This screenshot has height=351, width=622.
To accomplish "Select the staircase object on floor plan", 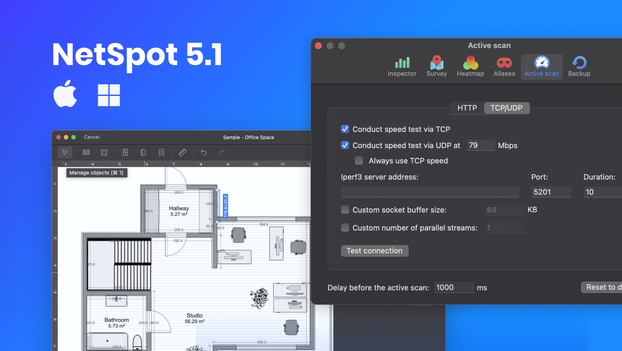I will (x=119, y=264).
